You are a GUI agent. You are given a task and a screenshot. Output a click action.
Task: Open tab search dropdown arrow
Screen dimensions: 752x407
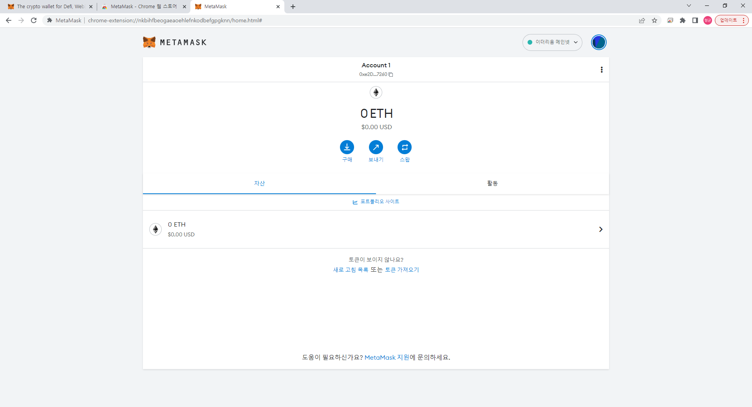pos(689,5)
